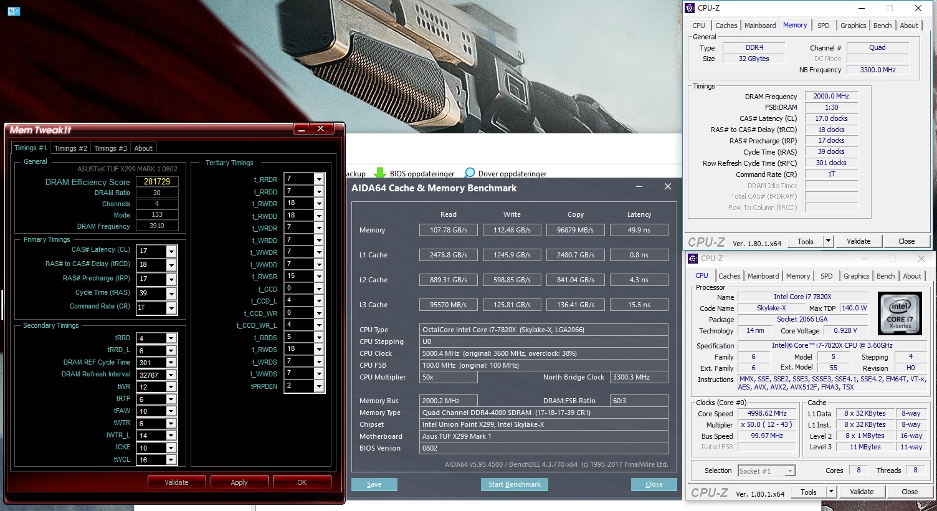Screen dimensions: 937x511
Task: Click the L2 Cache Write 598.85 GB/s field
Action: [x=512, y=280]
